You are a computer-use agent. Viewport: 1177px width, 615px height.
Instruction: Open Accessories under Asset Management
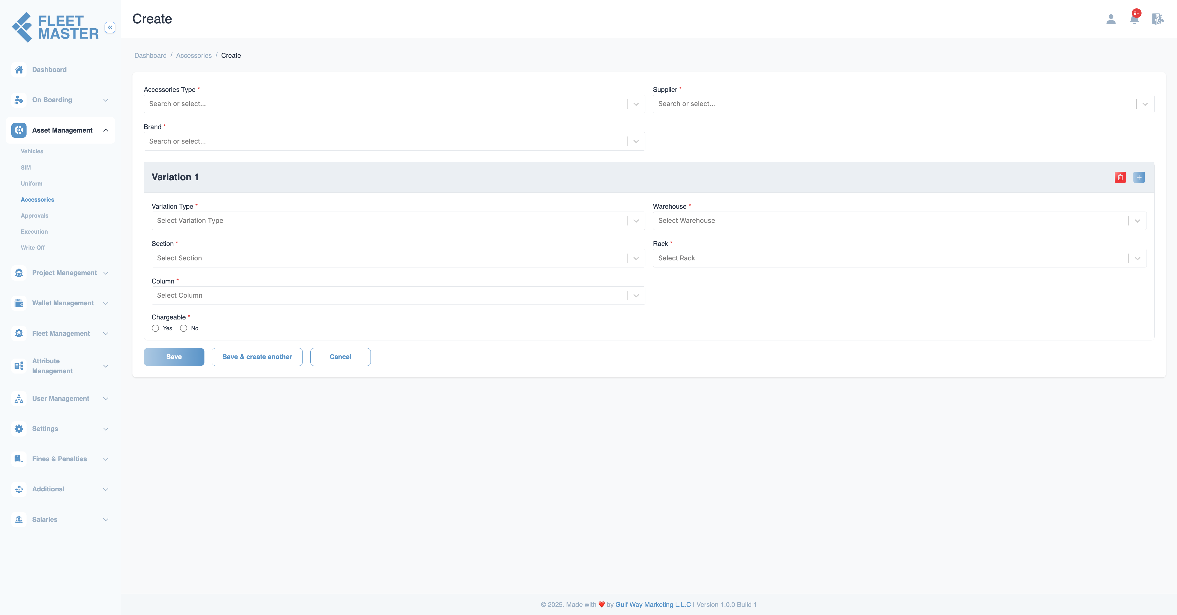[x=38, y=200]
